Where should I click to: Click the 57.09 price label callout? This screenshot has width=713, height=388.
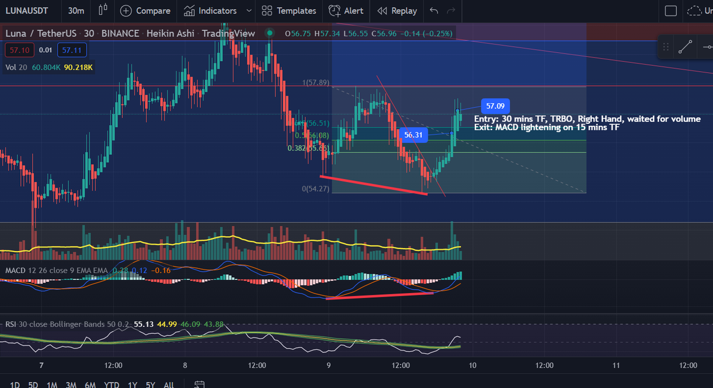(x=495, y=106)
